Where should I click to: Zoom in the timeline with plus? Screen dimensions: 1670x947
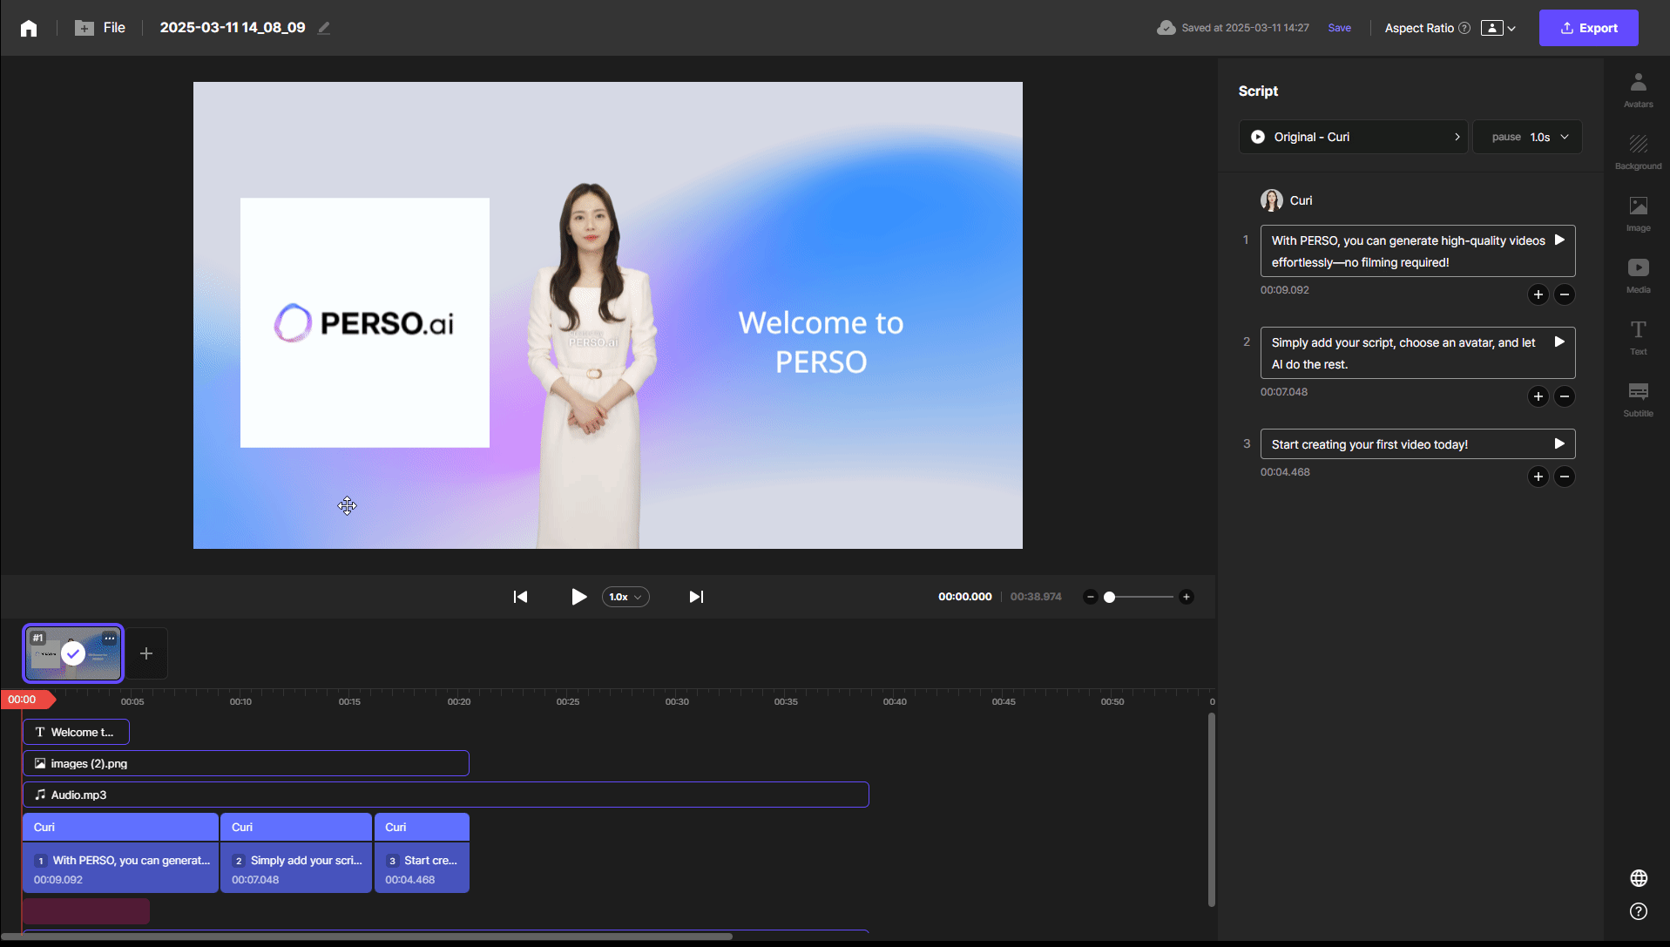[1186, 597]
